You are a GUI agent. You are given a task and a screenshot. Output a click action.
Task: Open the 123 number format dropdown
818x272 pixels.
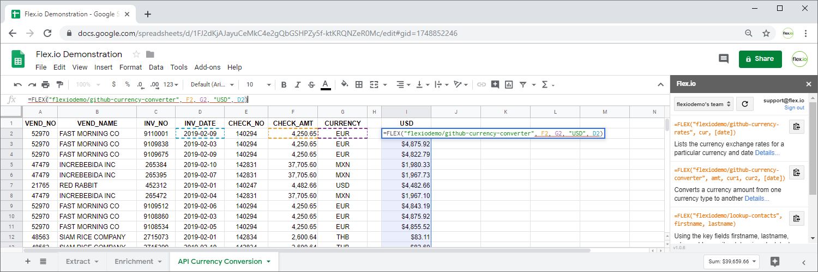pyautogui.click(x=171, y=84)
